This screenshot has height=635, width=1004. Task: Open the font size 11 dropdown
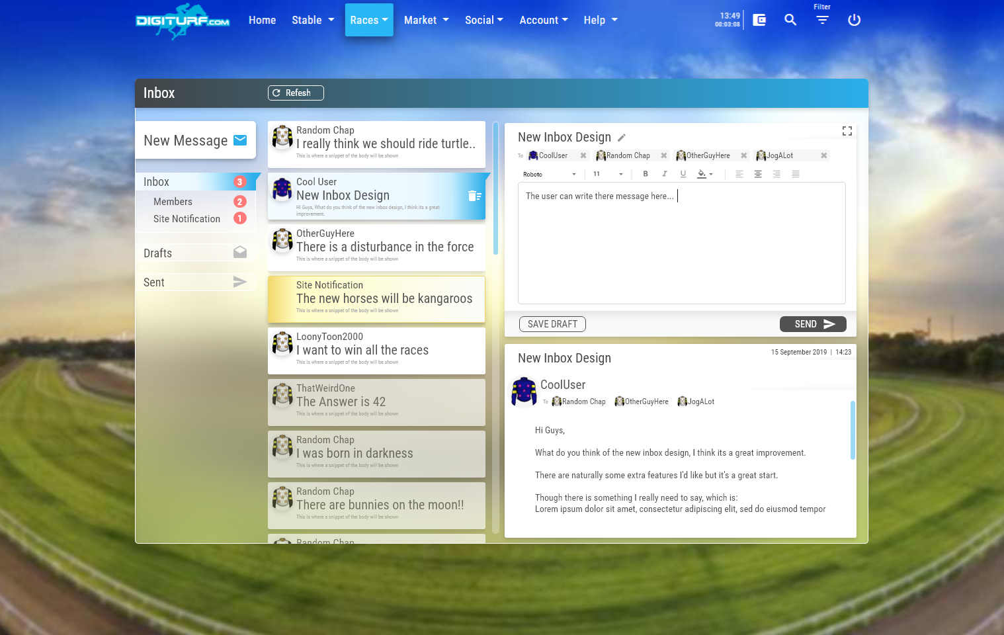pyautogui.click(x=608, y=174)
